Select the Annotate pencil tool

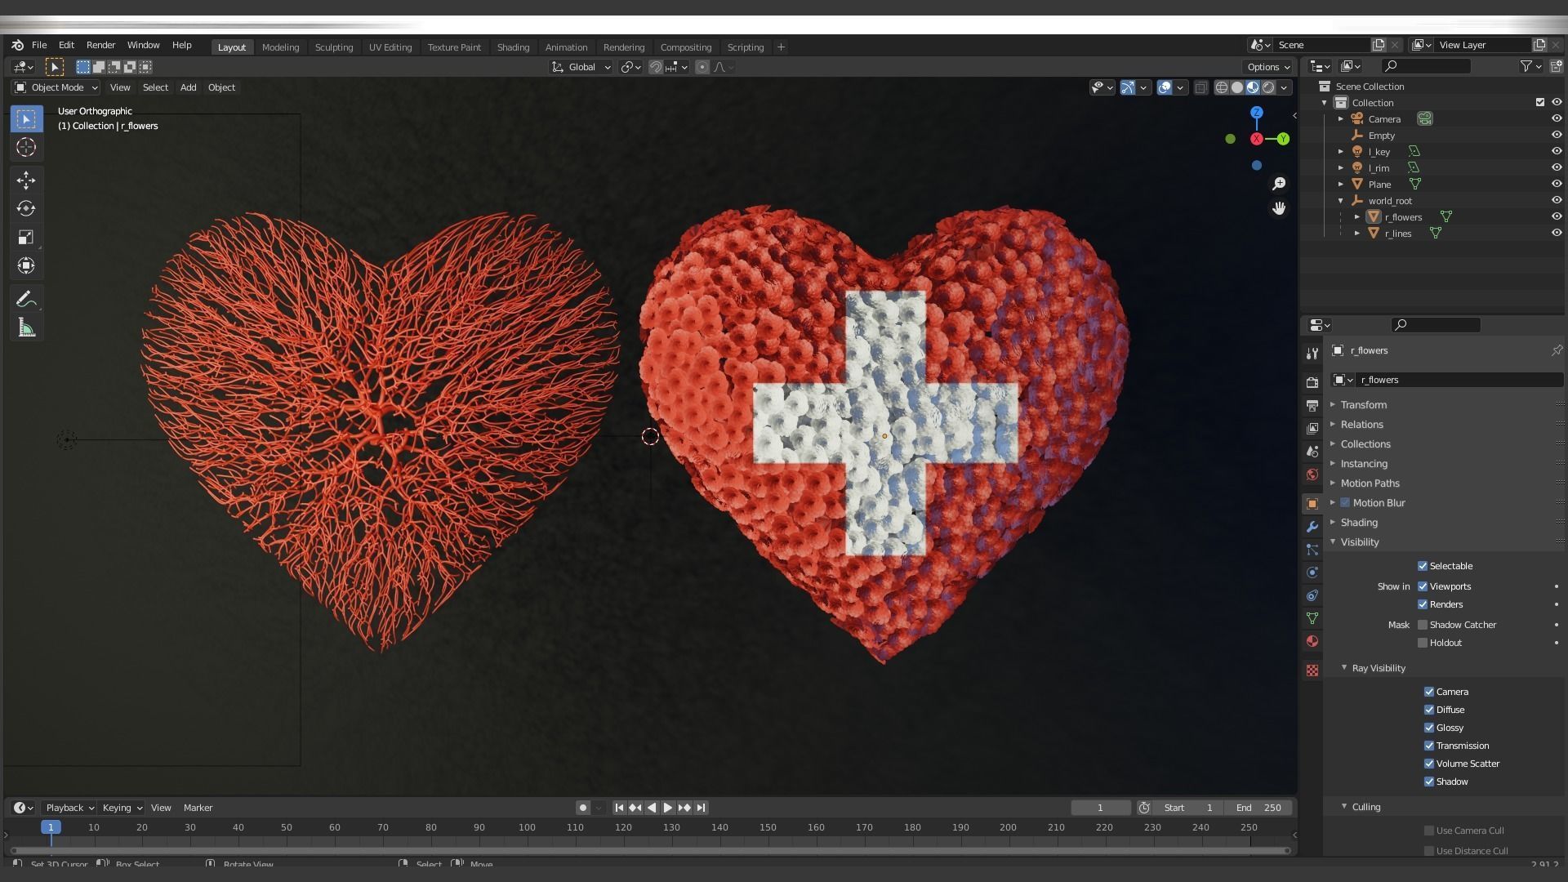(x=26, y=299)
